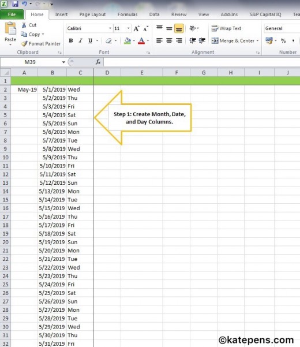Center text horizontally
Viewport: 300px width, 347px height.
coord(169,41)
